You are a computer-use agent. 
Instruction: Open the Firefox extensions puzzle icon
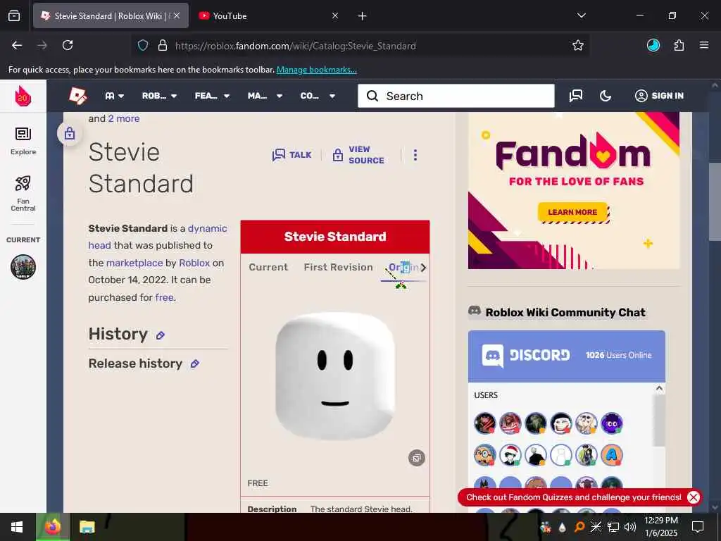(679, 45)
